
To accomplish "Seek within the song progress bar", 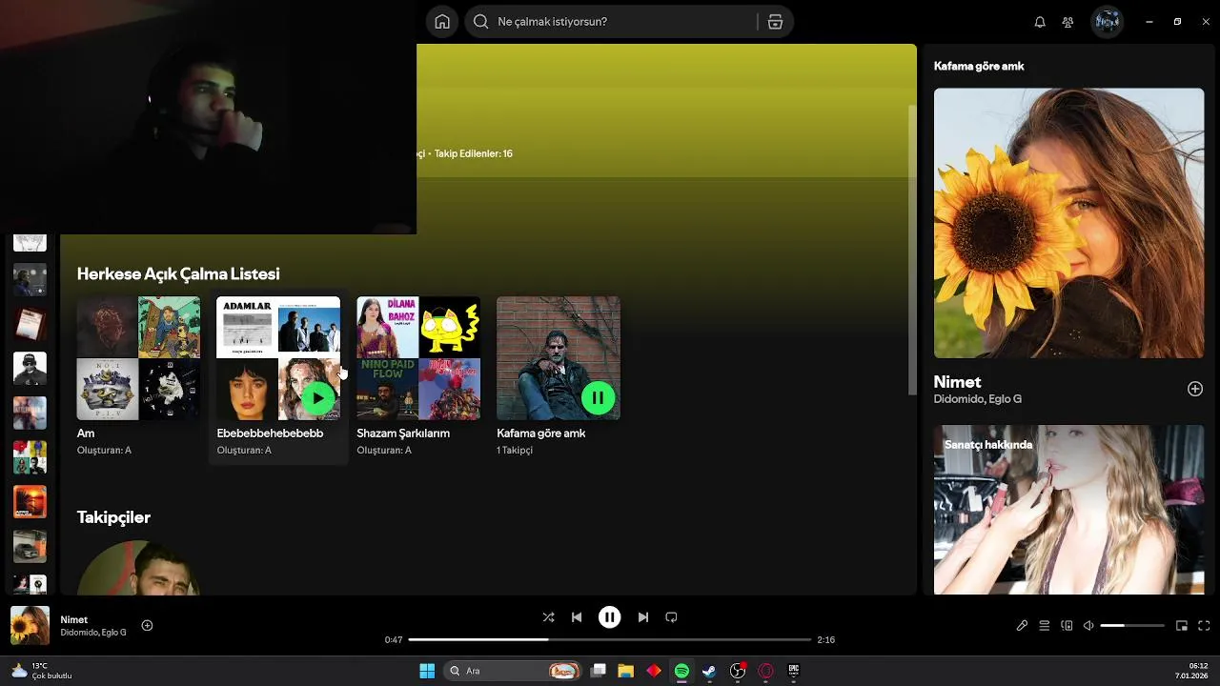I will (609, 639).
